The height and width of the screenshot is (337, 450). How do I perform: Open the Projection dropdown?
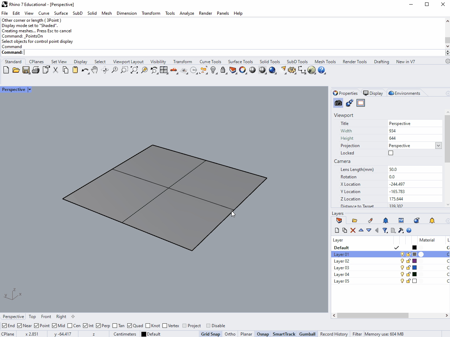coord(438,146)
